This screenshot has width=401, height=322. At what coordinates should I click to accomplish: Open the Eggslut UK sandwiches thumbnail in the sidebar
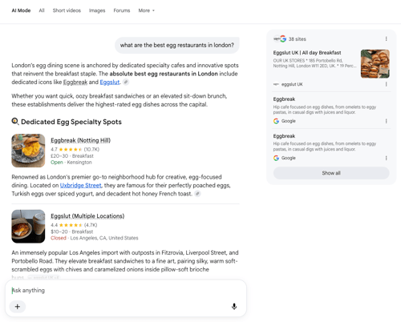click(x=375, y=64)
